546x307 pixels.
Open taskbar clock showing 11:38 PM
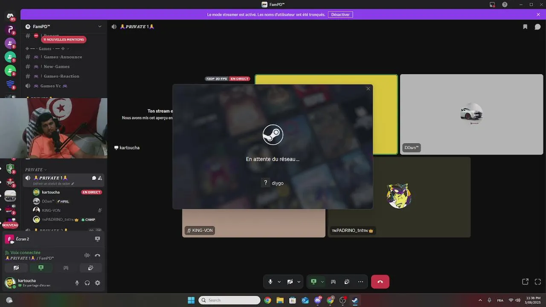(x=533, y=300)
